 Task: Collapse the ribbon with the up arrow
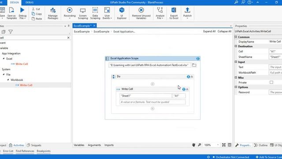click(x=258, y=2)
